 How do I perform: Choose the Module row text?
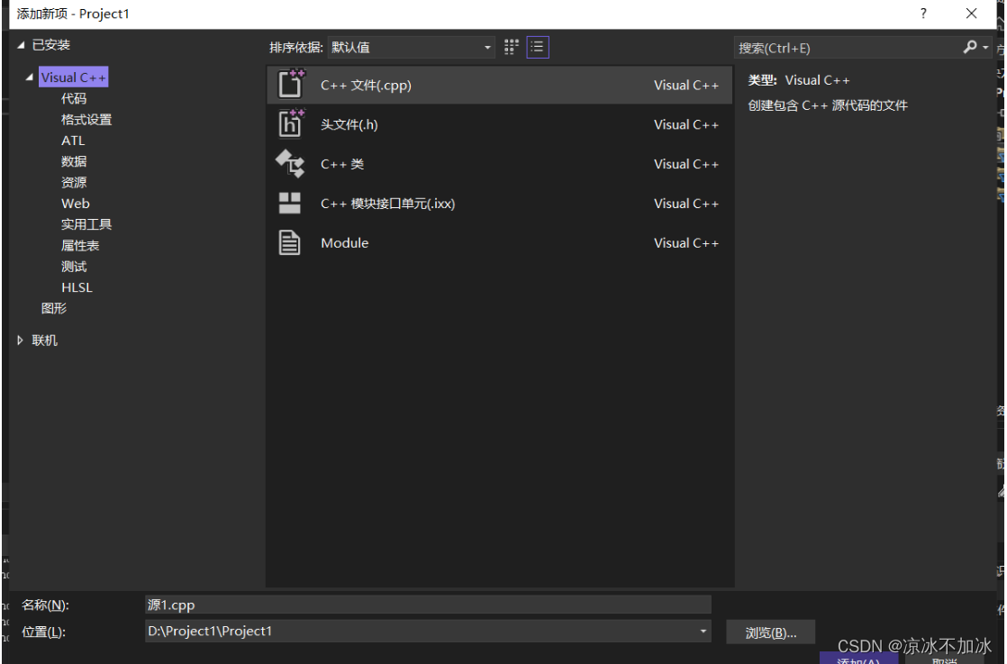tap(345, 242)
